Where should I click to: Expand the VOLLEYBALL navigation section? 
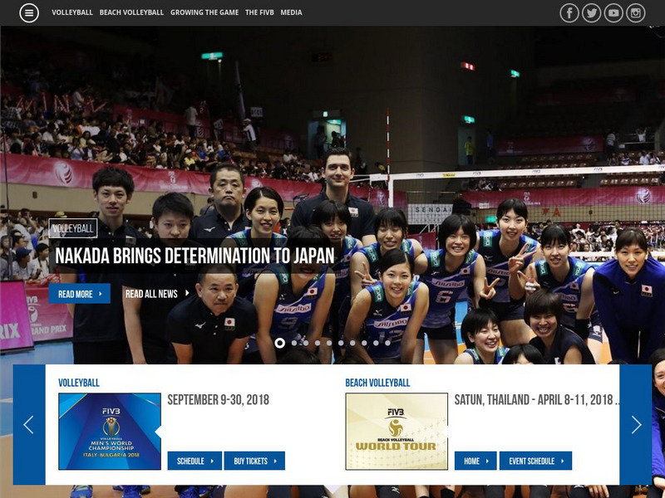(72, 12)
